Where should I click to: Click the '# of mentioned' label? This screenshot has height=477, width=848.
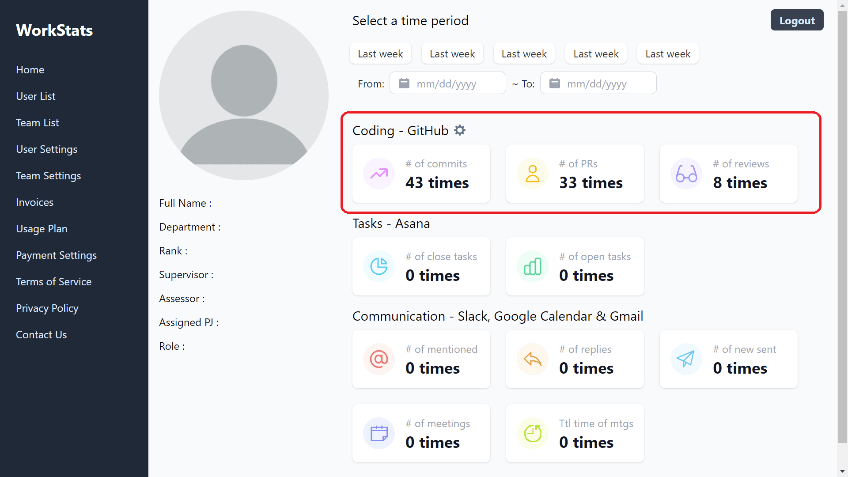442,349
